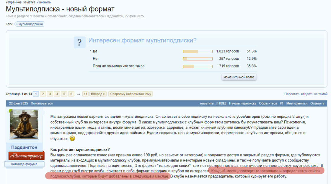Screen dimensions: 331x184
Task: Click the Страница 1 из 14 label
Action: [x=19, y=94]
